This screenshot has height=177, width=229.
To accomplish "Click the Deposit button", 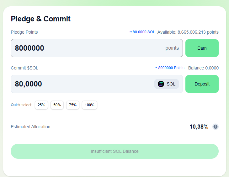I will tap(202, 84).
